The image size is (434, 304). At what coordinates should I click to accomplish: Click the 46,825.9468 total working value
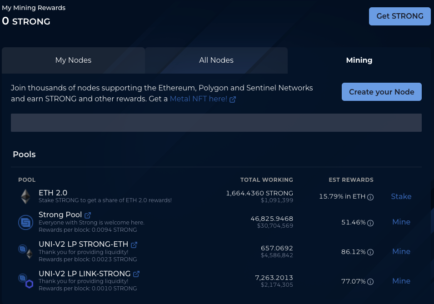272,219
